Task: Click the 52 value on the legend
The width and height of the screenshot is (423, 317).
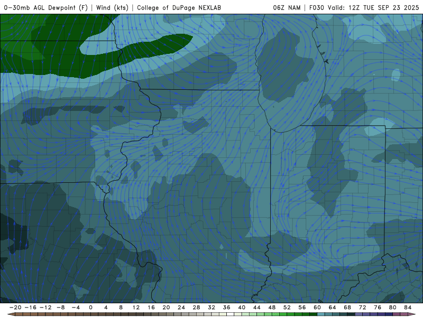Action: 287,307
